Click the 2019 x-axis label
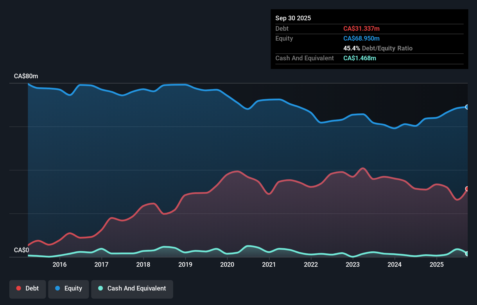The height and width of the screenshot is (305, 477). point(185,264)
